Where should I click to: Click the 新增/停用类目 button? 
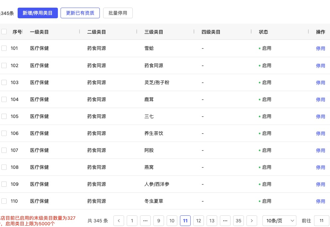[x=38, y=13]
